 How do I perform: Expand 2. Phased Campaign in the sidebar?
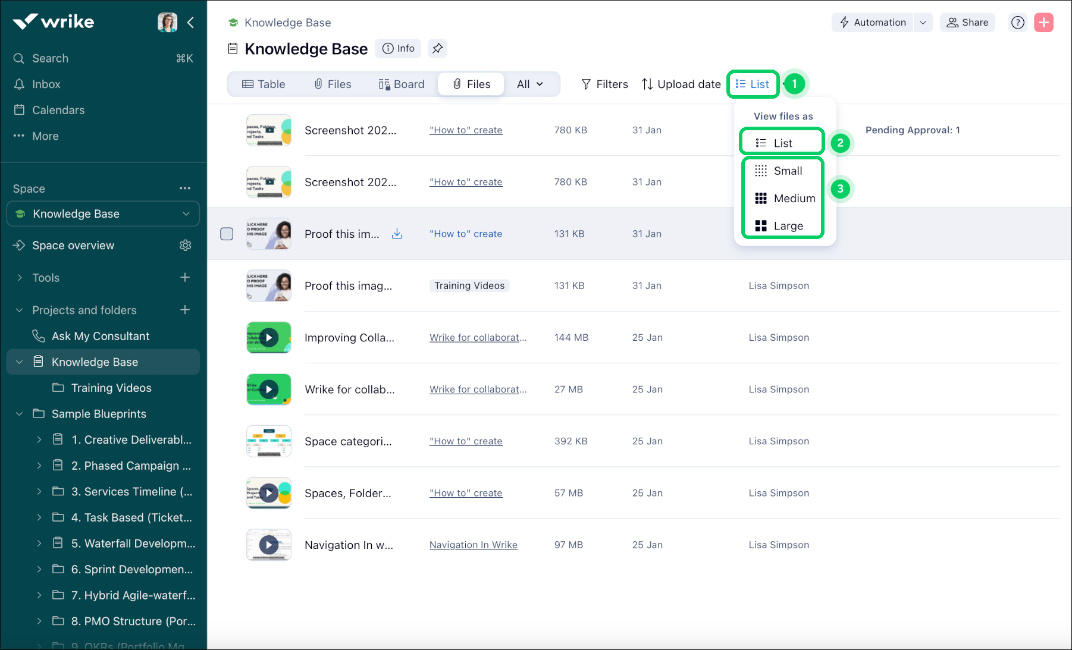coord(39,465)
